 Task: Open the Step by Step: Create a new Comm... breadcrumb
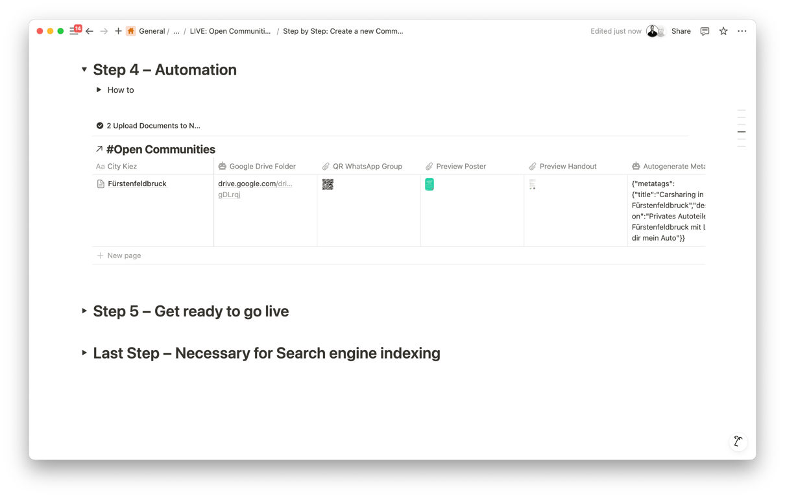coord(343,31)
